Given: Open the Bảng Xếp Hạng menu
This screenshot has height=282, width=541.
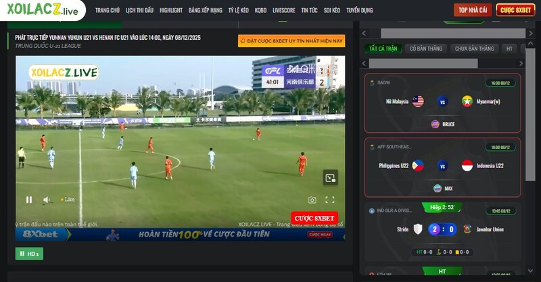Looking at the screenshot, I should point(206,10).
